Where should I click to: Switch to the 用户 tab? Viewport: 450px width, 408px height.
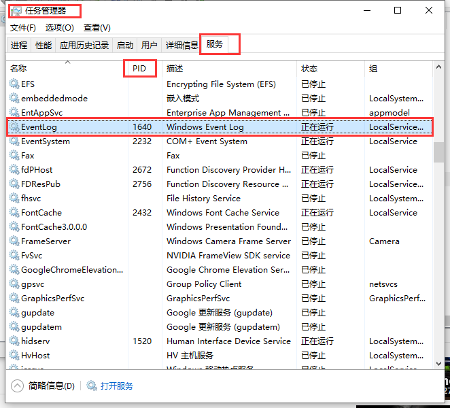[150, 45]
